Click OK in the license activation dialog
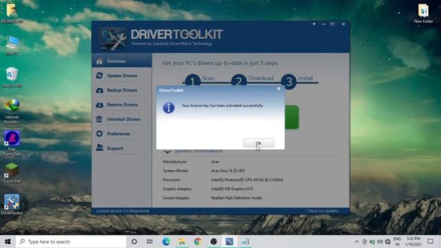This screenshot has height=248, width=441. (x=258, y=143)
